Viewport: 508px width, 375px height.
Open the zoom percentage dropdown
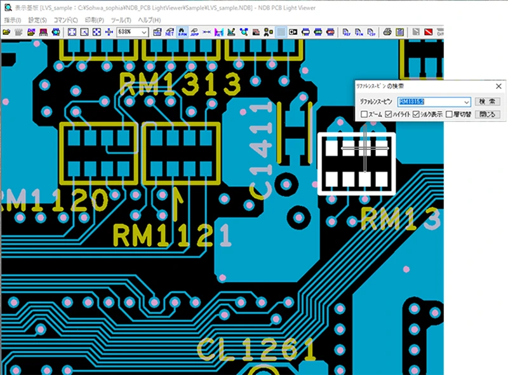[x=145, y=32]
